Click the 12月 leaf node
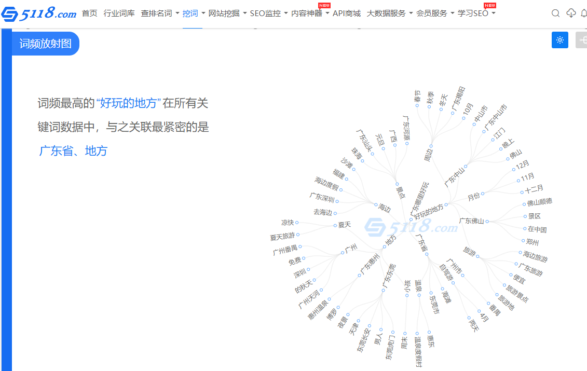This screenshot has width=587, height=371. coord(522,164)
